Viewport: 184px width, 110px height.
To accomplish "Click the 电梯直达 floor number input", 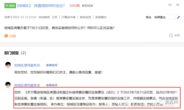I will tap(171, 17).
